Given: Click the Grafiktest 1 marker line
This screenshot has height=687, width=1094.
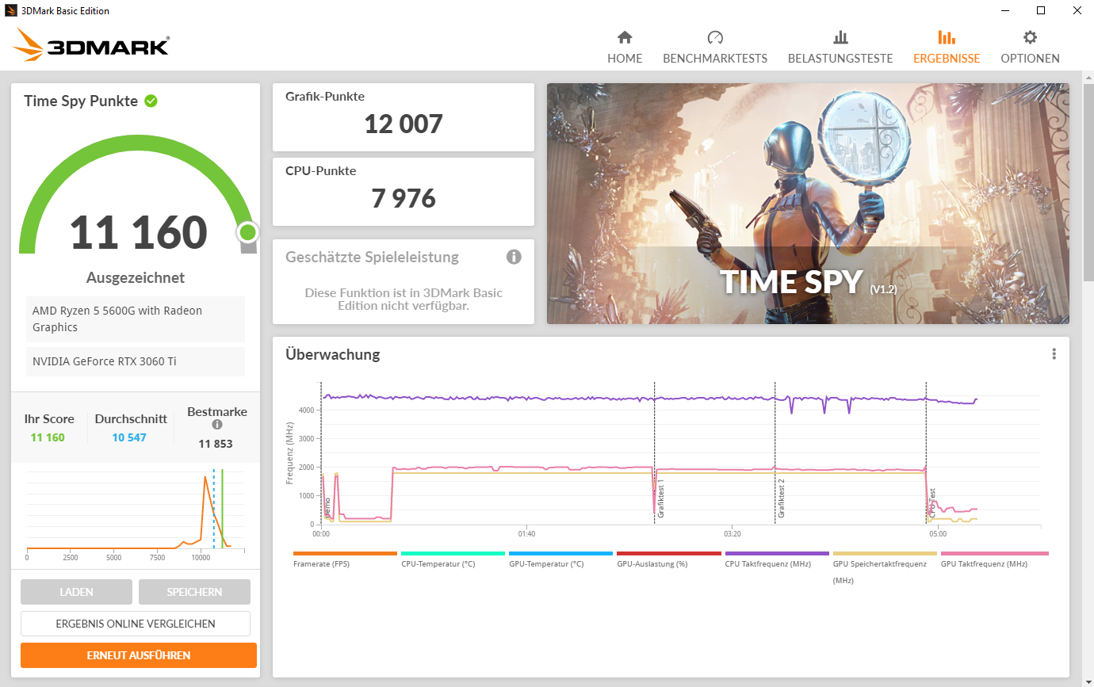Looking at the screenshot, I should [x=654, y=452].
